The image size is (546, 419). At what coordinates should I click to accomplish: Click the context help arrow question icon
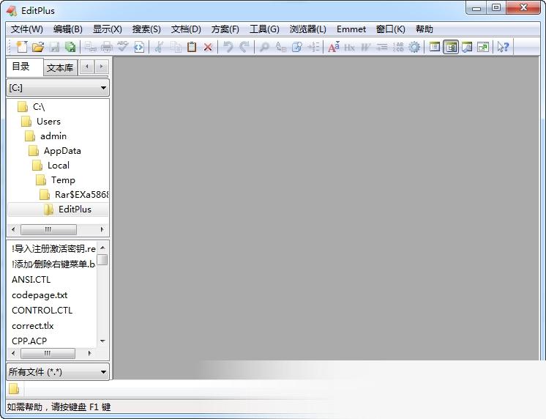click(x=503, y=47)
